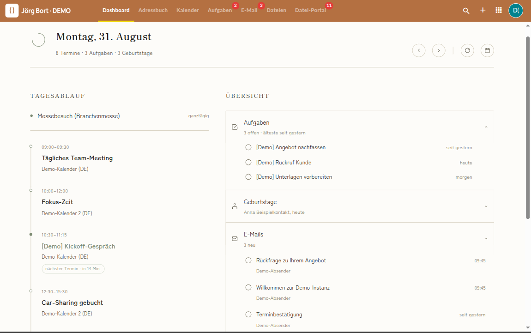Click the refresh dashboard icon
The width and height of the screenshot is (531, 333).
click(467, 50)
